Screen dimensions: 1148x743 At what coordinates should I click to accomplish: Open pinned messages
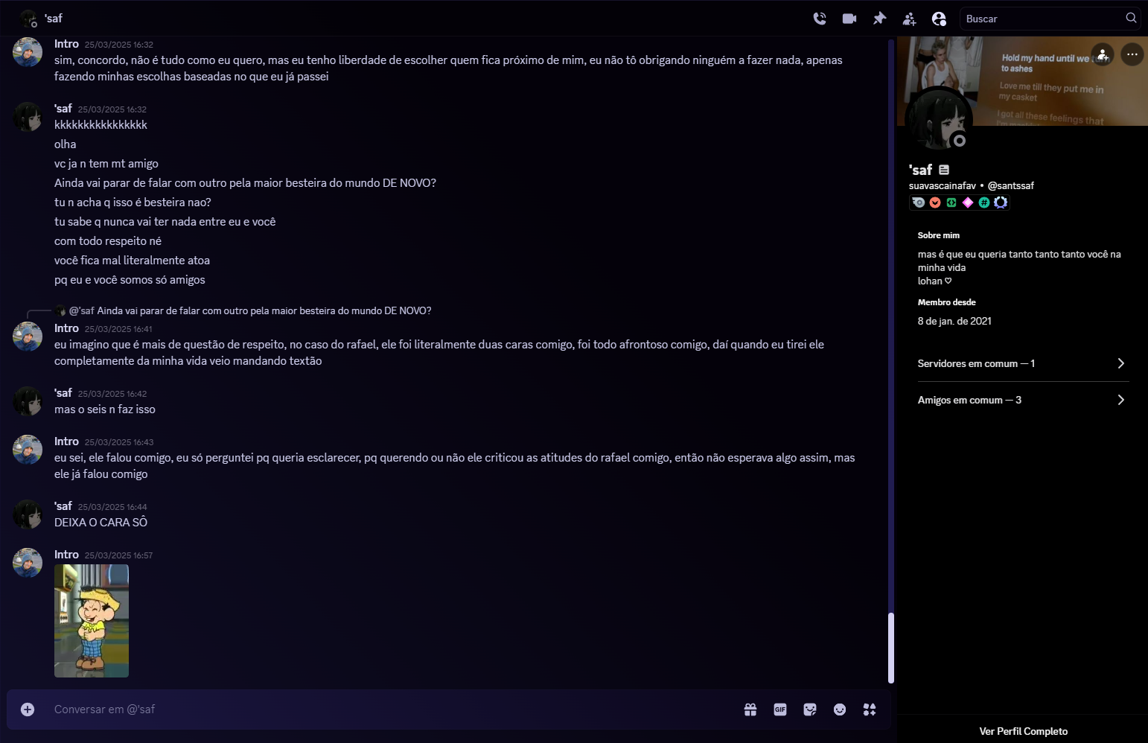[879, 19]
